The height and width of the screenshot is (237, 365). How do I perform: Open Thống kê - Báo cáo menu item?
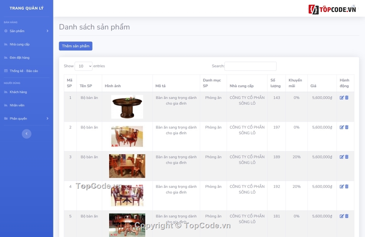click(24, 71)
